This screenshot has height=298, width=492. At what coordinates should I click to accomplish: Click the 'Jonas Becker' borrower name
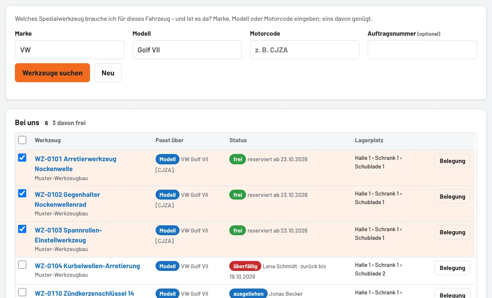point(285,294)
